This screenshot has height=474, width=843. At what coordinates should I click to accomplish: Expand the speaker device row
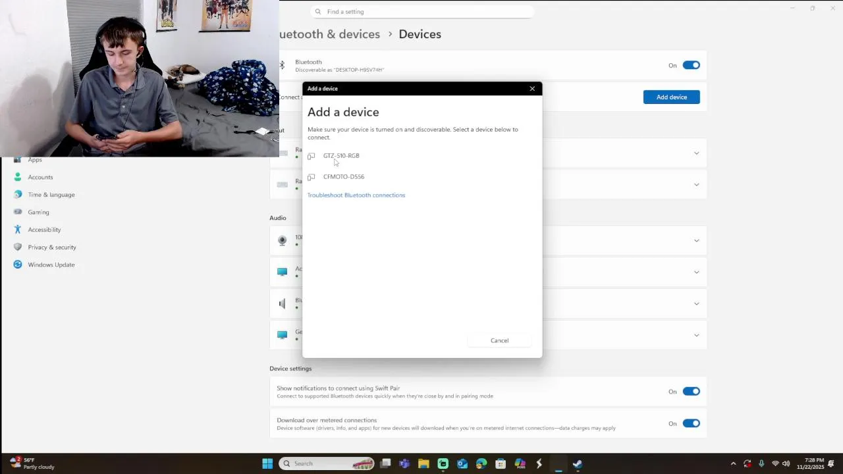click(x=696, y=303)
